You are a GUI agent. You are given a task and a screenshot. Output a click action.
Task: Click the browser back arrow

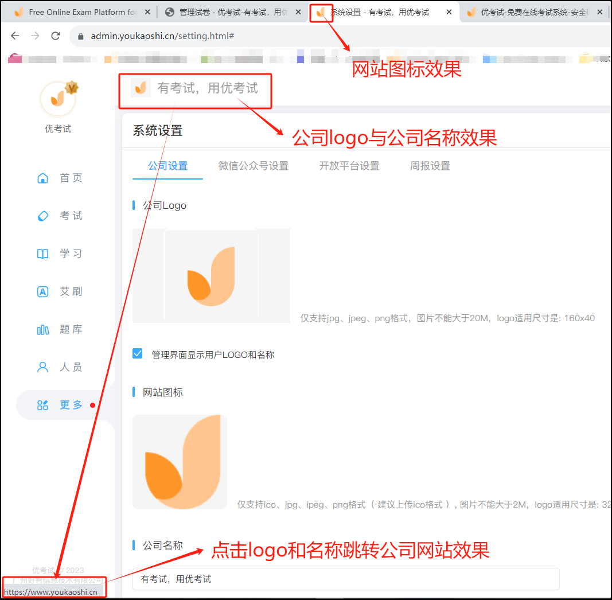(x=15, y=36)
